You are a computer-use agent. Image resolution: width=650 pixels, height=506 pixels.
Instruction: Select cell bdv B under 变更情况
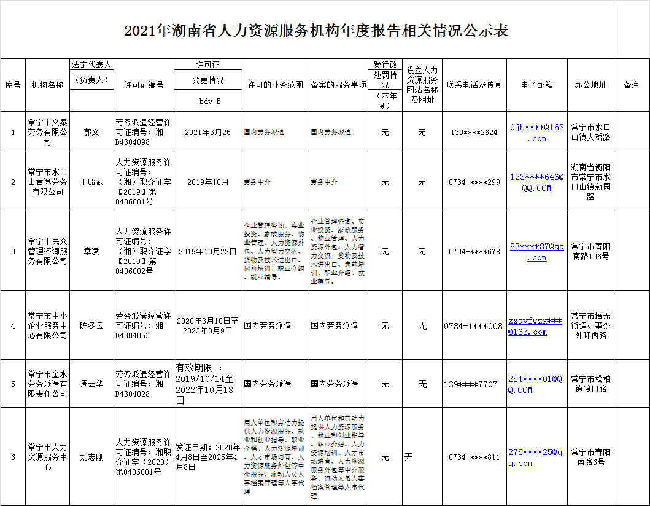pos(207,100)
